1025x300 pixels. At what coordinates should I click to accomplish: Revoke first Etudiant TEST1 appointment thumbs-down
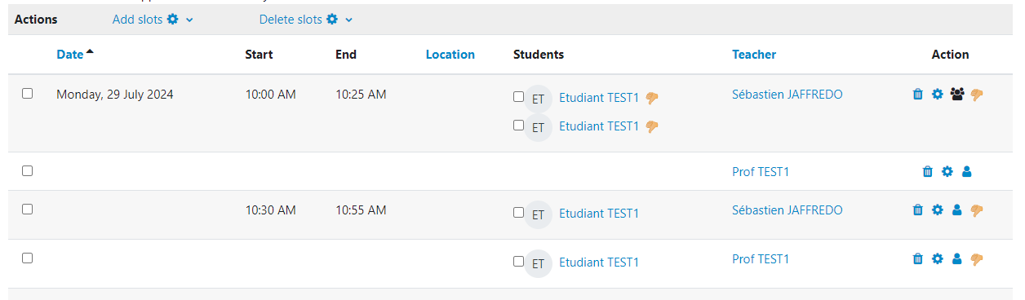point(652,98)
